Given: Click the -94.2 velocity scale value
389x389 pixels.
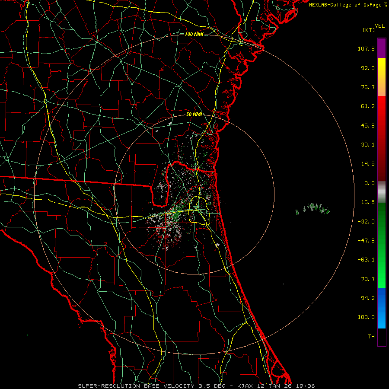Looking at the screenshot, I should (x=366, y=298).
